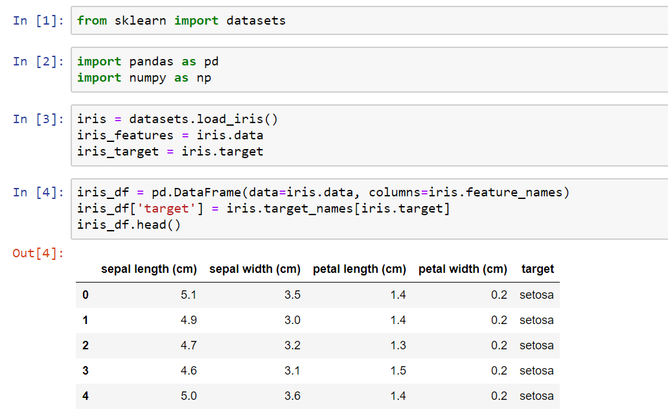Screen dimensions: 668x418
Task: Click the 'petal length (cm)' column header
Action: tap(359, 269)
